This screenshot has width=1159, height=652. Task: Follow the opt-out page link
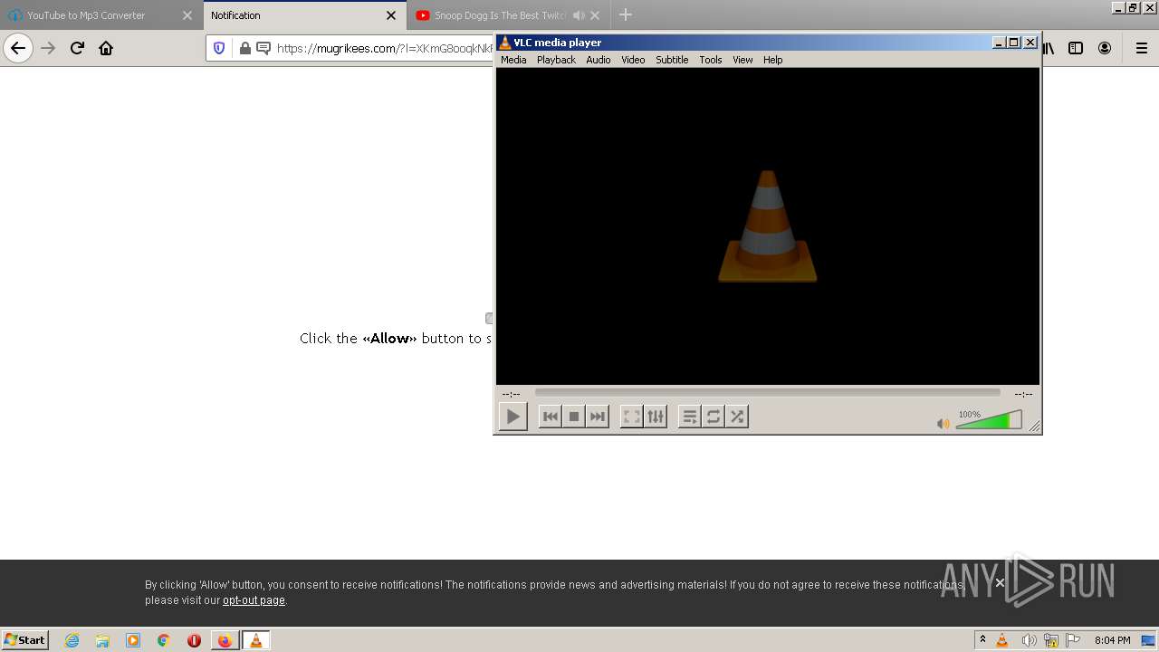(x=254, y=600)
